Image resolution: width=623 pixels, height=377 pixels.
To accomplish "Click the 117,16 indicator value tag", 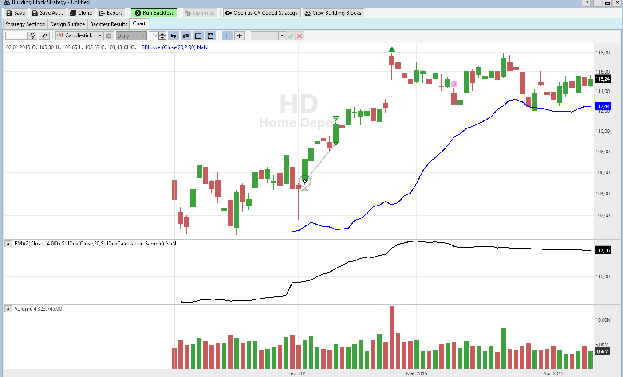I will coord(603,250).
